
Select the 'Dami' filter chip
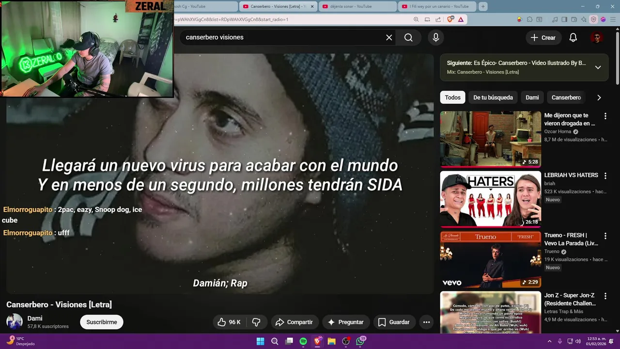[x=532, y=97]
